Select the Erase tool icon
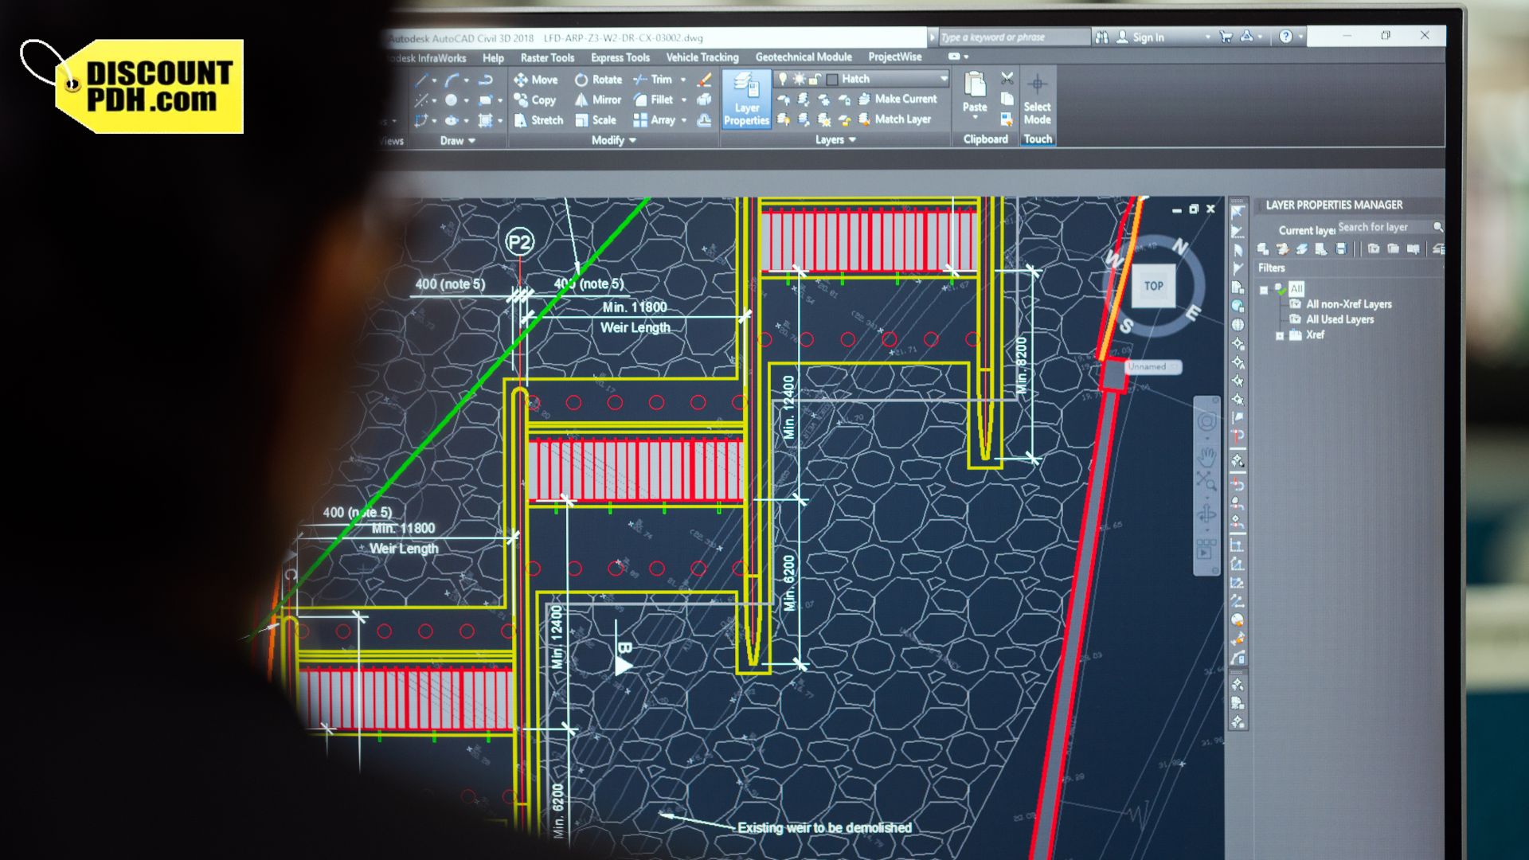1529x860 pixels. (704, 80)
